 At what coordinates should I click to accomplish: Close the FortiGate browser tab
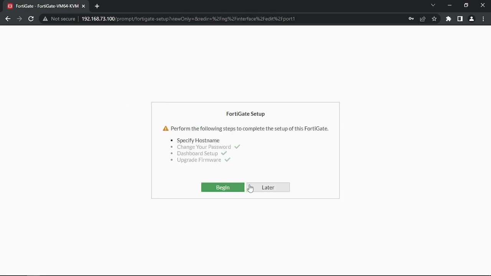click(x=83, y=6)
